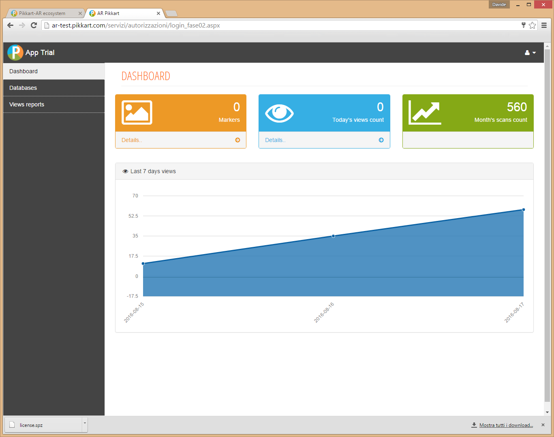Click the 2016-08-17 data point on chart
Screen dimensions: 554x437
pos(524,210)
